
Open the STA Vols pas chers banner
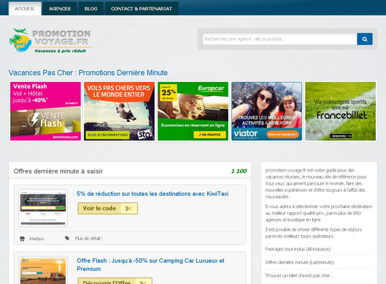pos(119,111)
